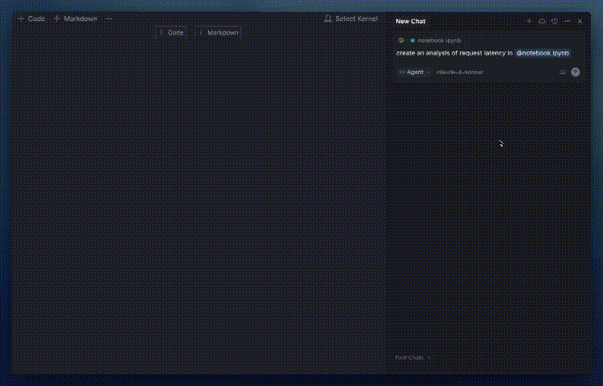Close the New Chat panel
This screenshot has width=603, height=386.
[x=580, y=21]
